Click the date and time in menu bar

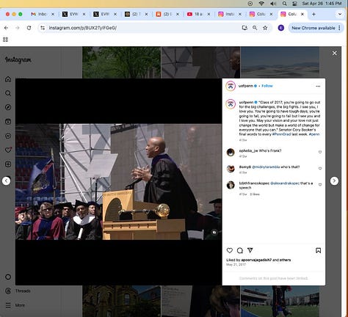[322, 4]
